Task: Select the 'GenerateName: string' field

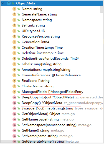Action: click(39, 14)
